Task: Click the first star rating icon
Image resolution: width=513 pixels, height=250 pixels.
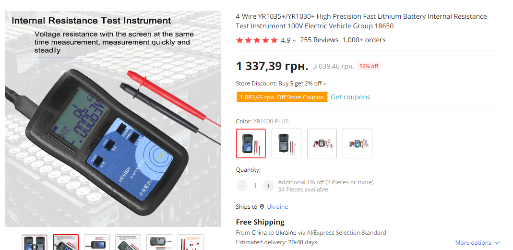Action: point(239,40)
